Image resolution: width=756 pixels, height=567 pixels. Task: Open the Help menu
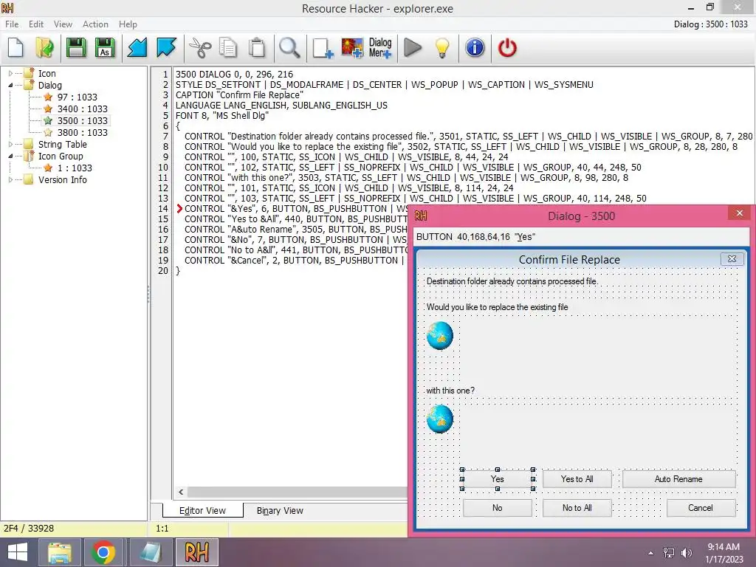click(128, 24)
